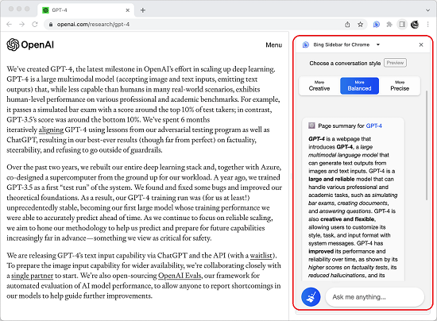Expand the Bing Sidebar for Chrome dropdown
Screen dimensions: 437x321
[x=378, y=44]
